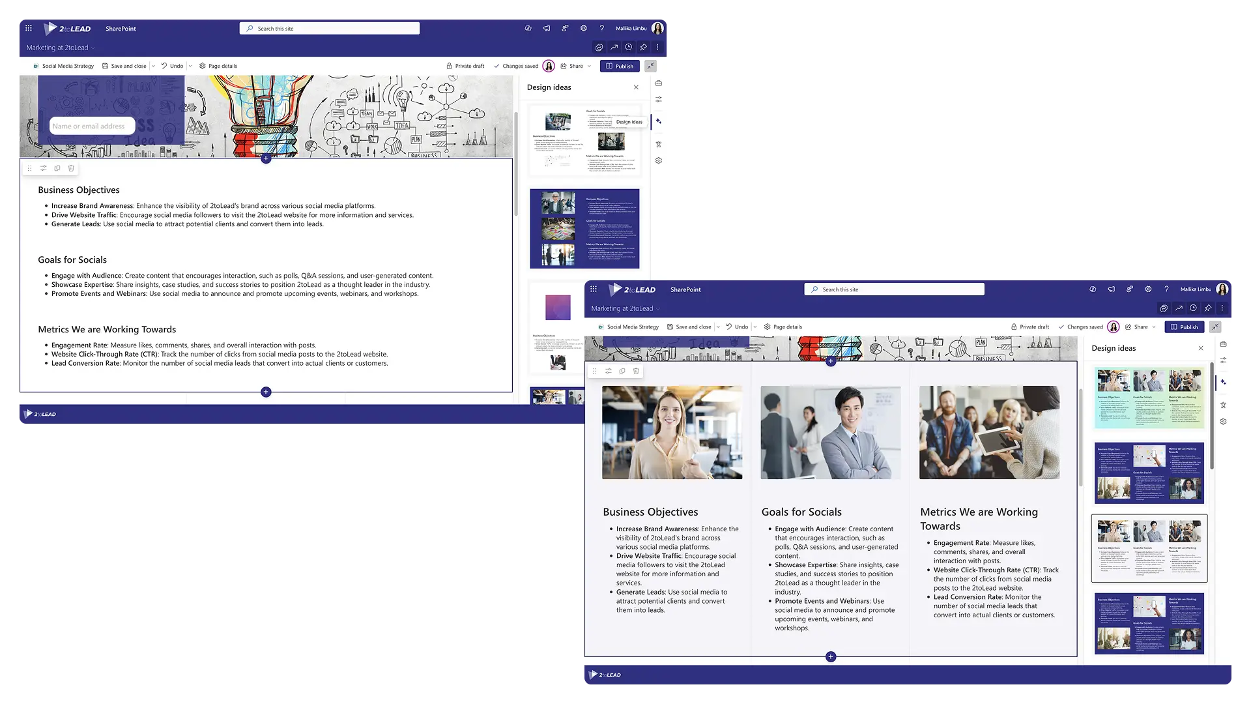Screen dimensions: 1251x704
Task: Click Page details in front window toolbar
Action: point(783,327)
